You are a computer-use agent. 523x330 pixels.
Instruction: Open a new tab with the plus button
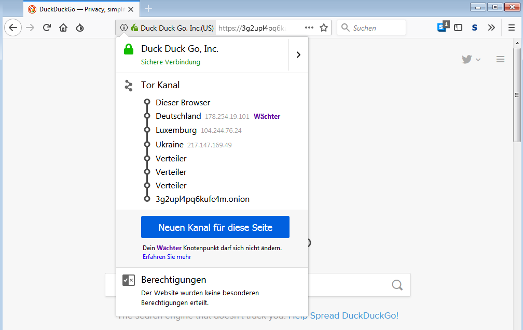[x=148, y=9]
